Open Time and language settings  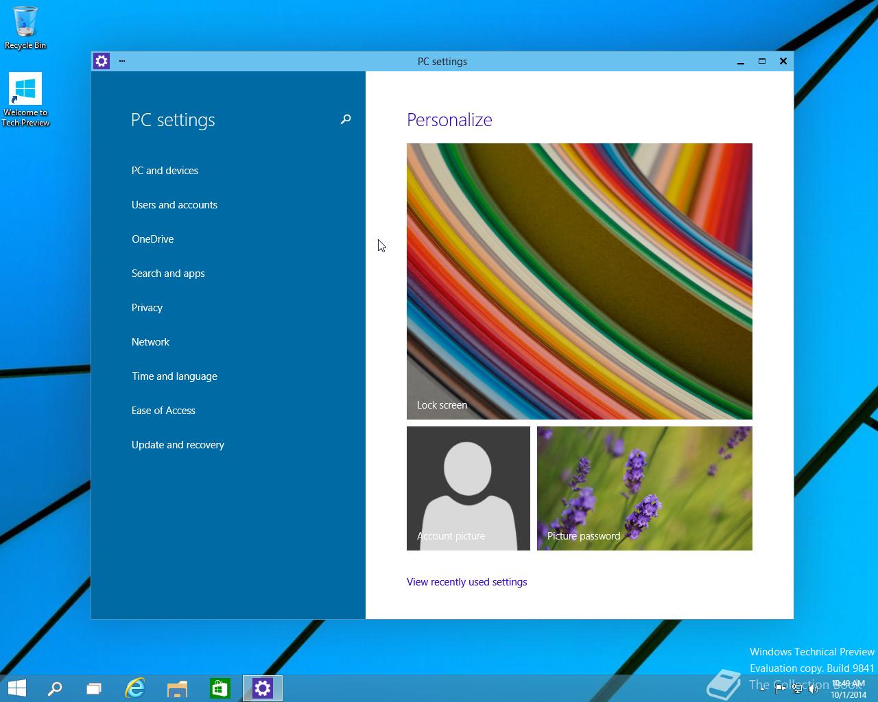point(174,376)
